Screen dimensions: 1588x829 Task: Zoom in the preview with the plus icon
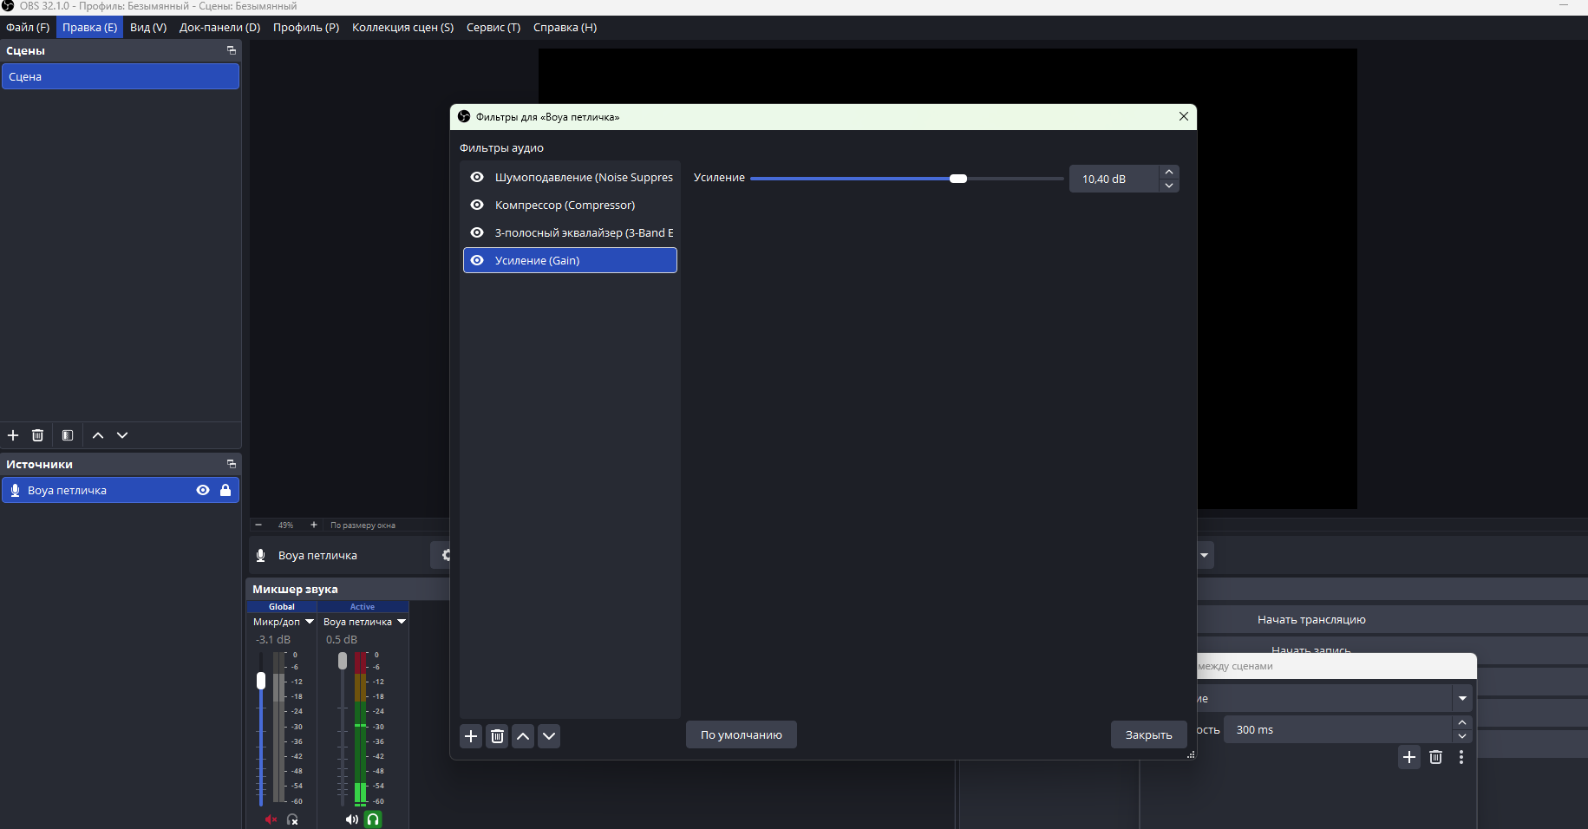(x=314, y=525)
